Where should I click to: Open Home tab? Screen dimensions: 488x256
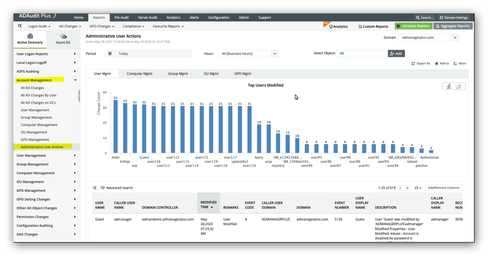(x=78, y=18)
